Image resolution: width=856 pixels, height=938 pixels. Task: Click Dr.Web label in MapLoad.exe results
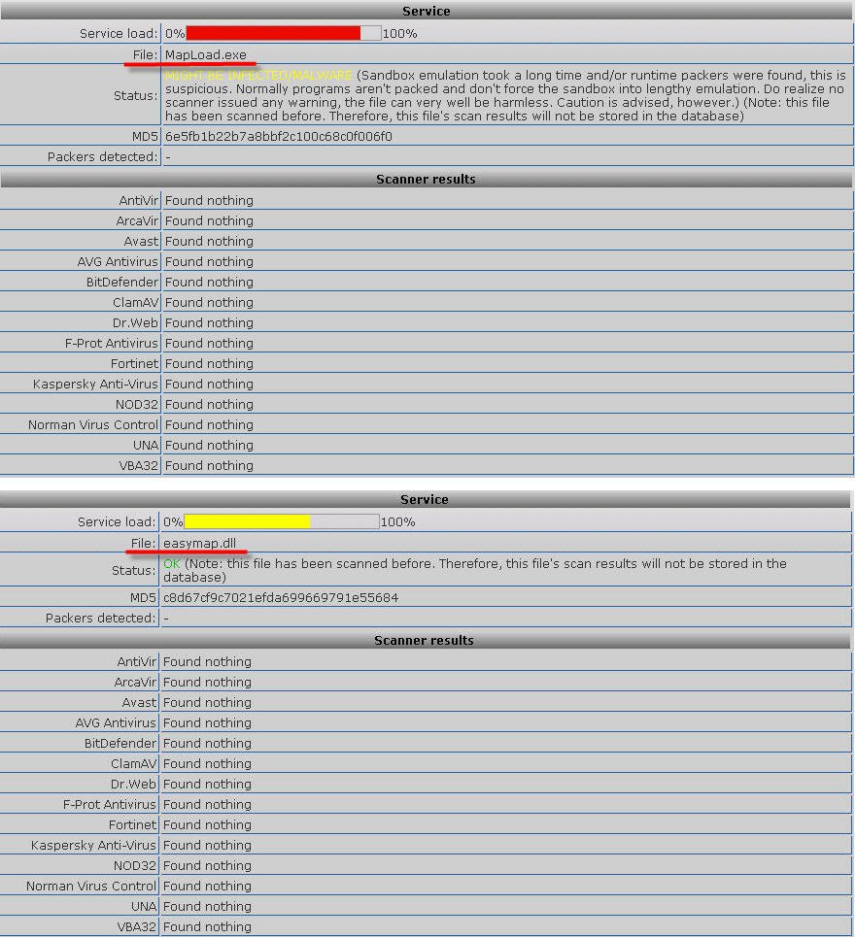[x=135, y=322]
